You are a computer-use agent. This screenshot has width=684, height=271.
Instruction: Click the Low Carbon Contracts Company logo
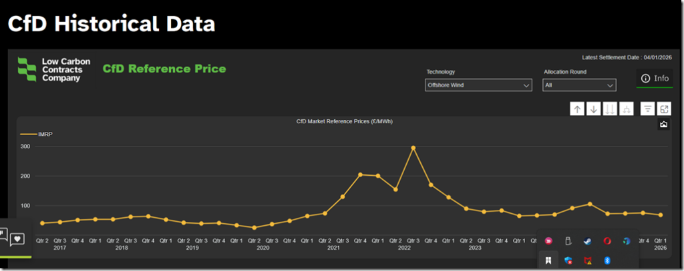pos(50,70)
